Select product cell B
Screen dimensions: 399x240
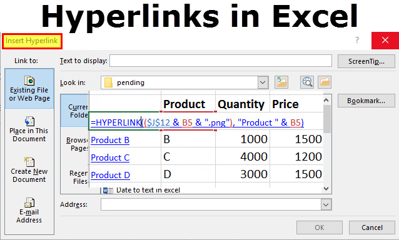coord(188,139)
